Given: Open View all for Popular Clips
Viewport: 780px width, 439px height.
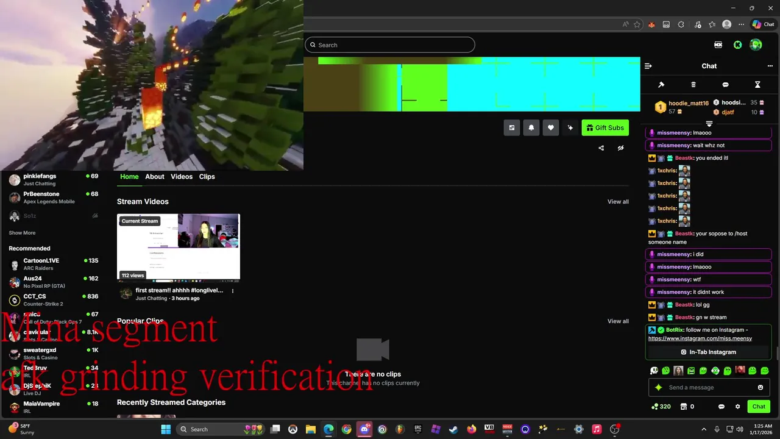Looking at the screenshot, I should click(618, 321).
